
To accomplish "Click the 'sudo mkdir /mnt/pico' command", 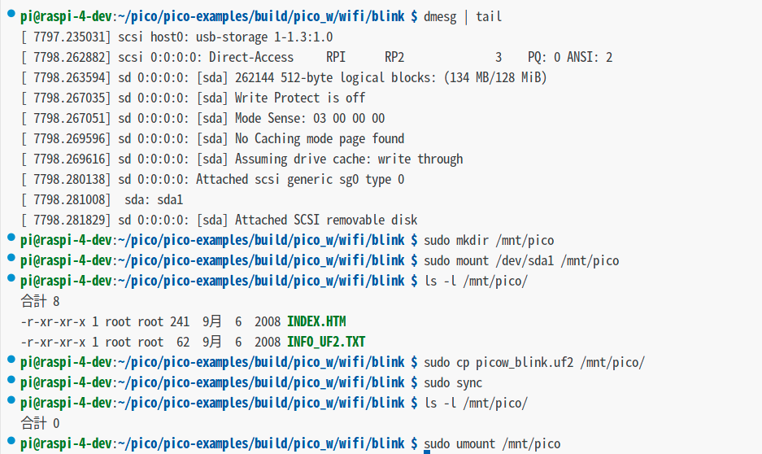I will point(489,241).
